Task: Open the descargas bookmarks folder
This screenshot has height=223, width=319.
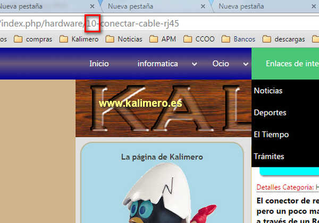Action: [x=284, y=39]
